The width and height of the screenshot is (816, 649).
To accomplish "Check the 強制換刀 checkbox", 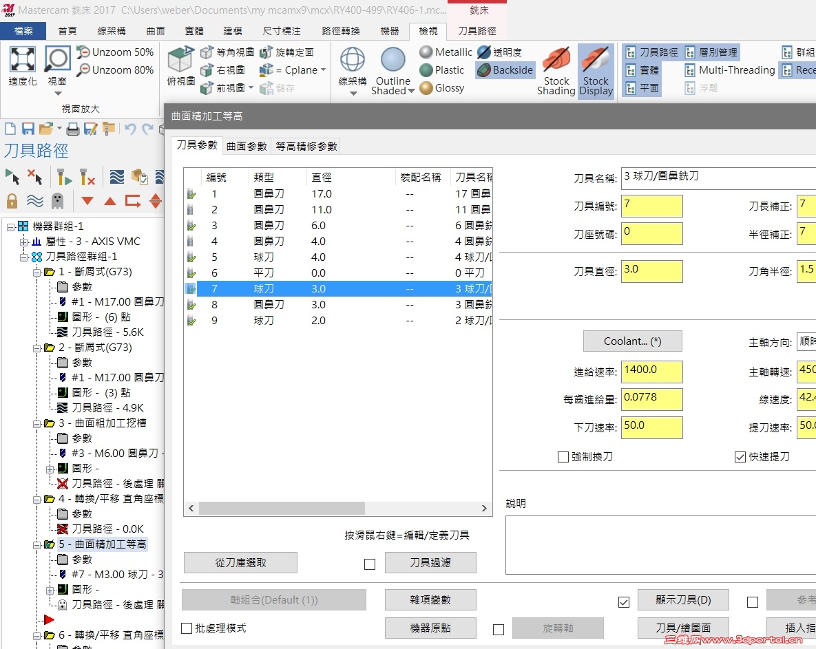I will click(x=563, y=456).
